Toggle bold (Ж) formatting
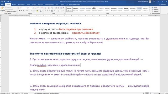 [x=19, y=11]
